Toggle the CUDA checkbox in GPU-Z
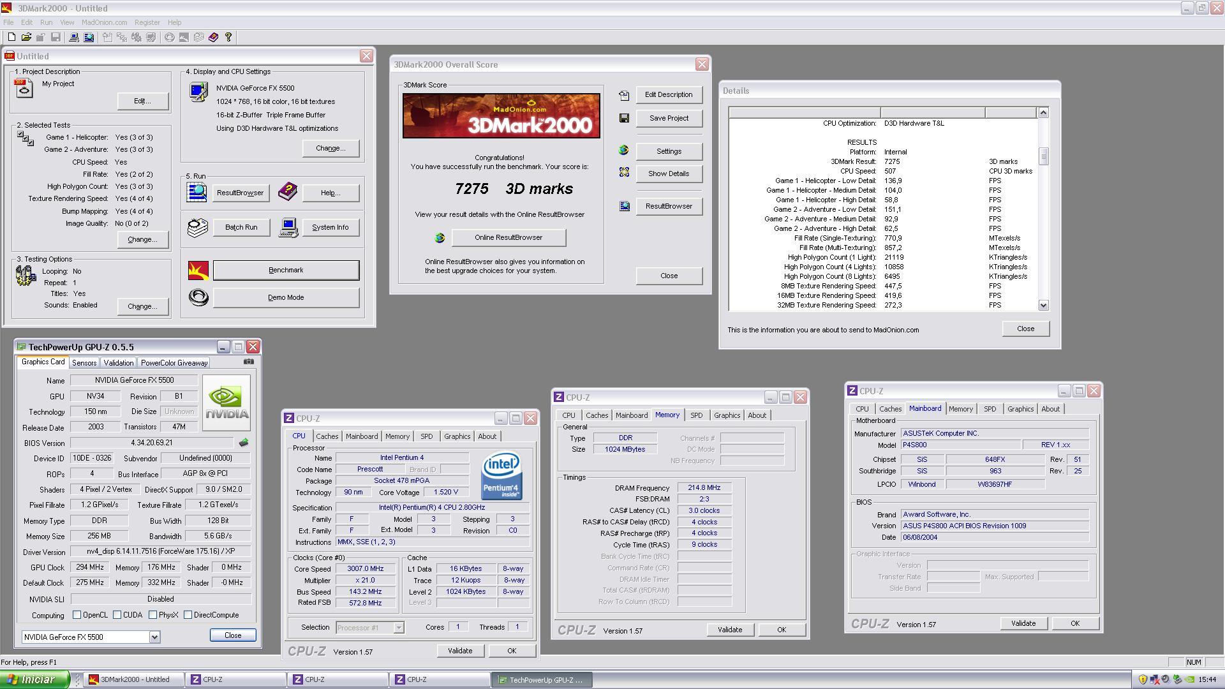Screen dimensions: 1225x689 pyautogui.click(x=117, y=615)
